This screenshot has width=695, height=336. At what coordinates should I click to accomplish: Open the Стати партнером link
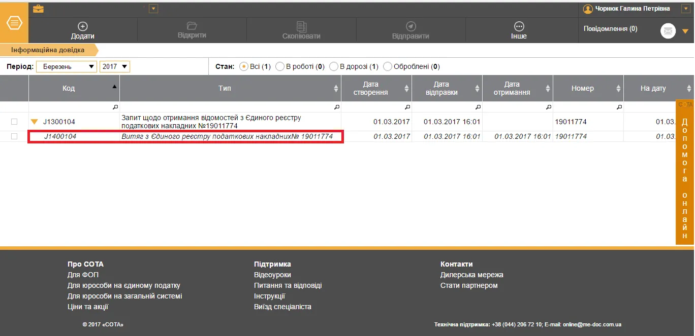[469, 285]
